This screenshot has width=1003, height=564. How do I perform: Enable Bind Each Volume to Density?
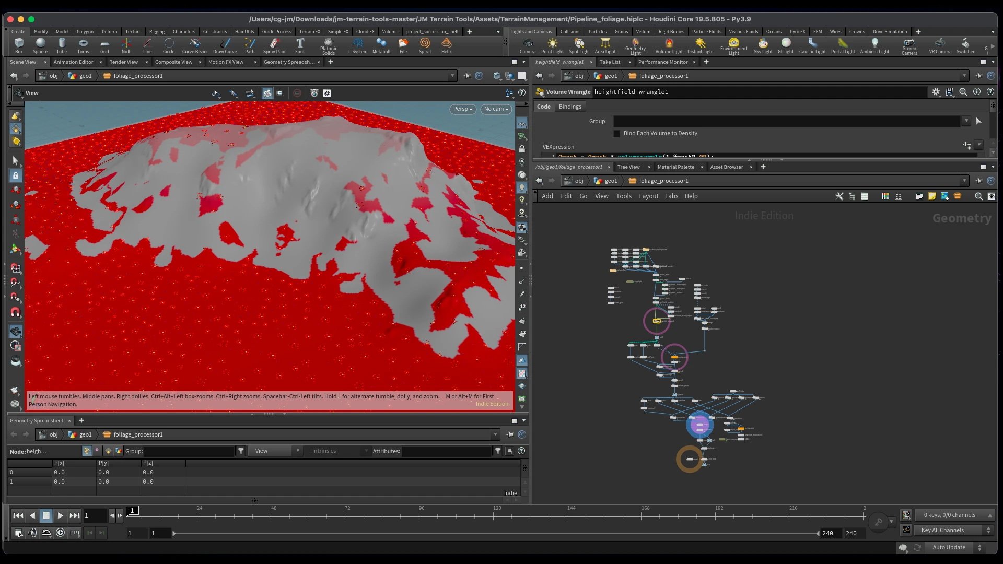coord(616,134)
